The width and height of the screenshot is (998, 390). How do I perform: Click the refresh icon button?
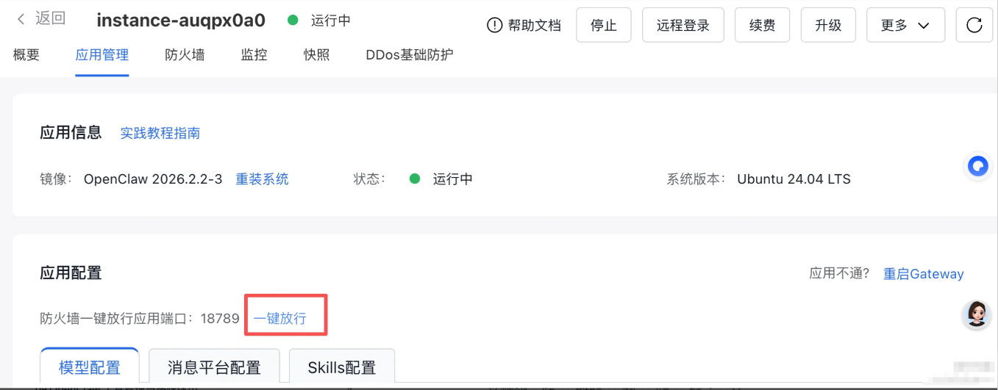point(974,25)
